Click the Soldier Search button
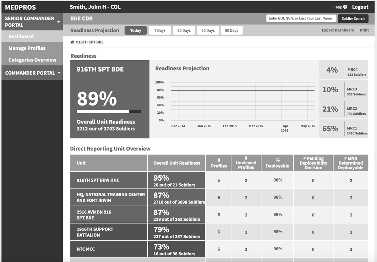 [x=353, y=19]
